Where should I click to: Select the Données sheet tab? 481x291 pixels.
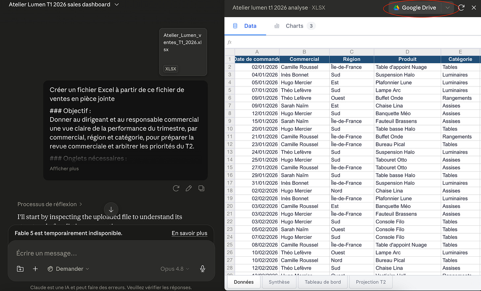[x=244, y=282]
